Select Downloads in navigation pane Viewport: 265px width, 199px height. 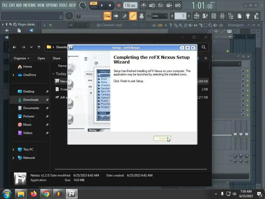30,100
